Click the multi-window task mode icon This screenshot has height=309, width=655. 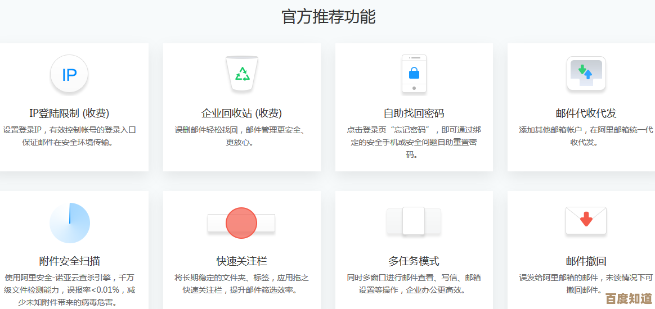[x=414, y=221]
